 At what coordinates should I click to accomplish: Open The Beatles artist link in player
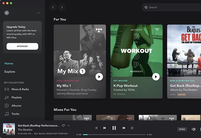pyautogui.click(x=25, y=130)
